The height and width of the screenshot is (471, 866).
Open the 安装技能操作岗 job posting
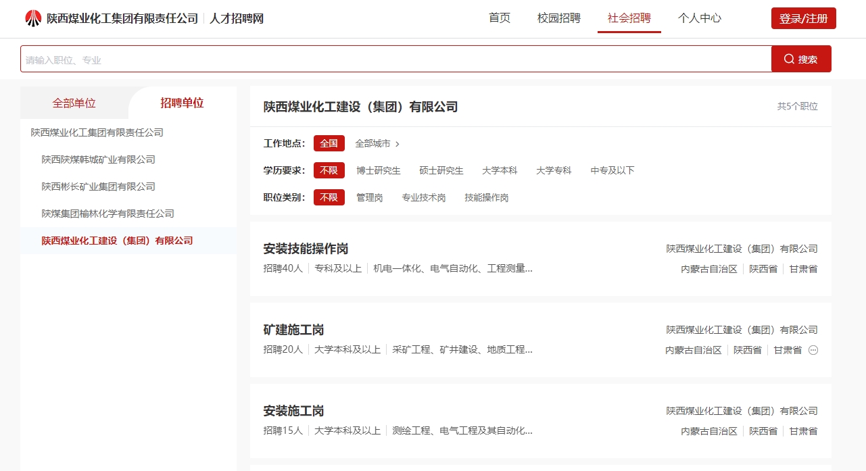[305, 249]
